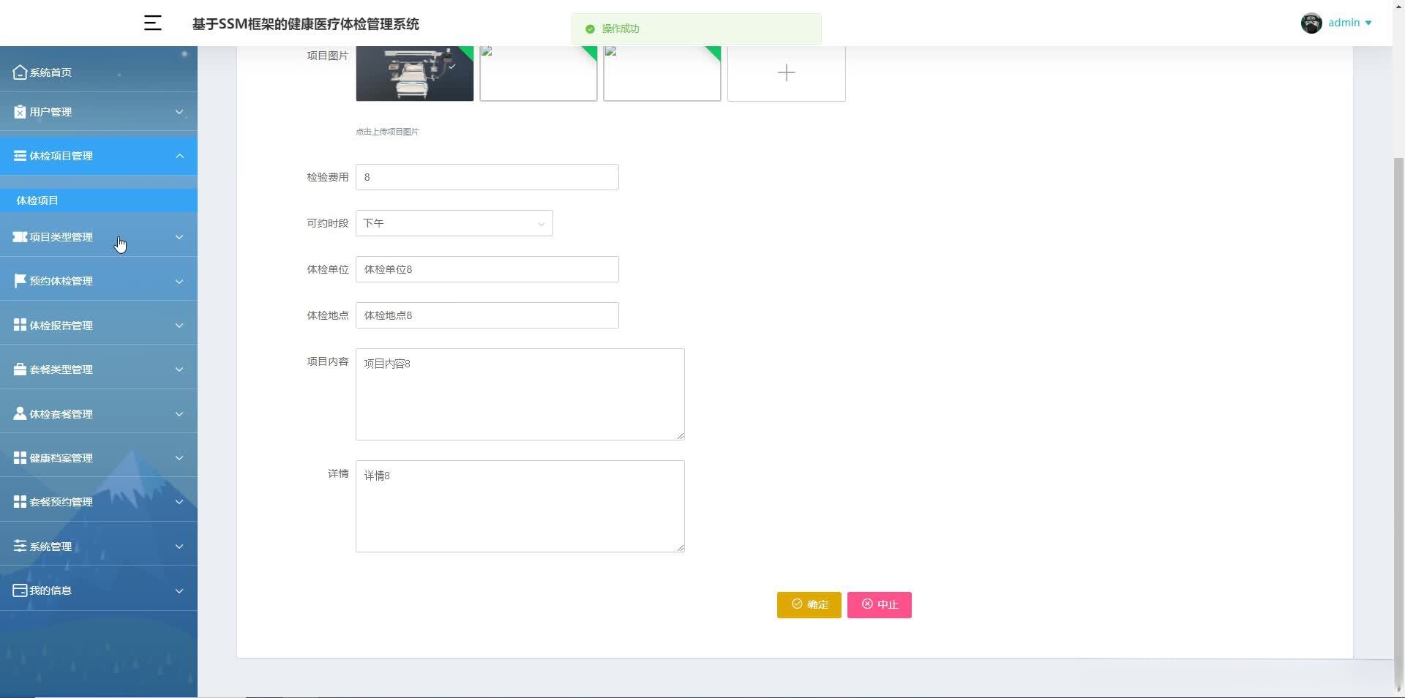The image size is (1405, 698).
Task: Click the briefcase icon beside 套餐类型管理
Action: click(20, 369)
